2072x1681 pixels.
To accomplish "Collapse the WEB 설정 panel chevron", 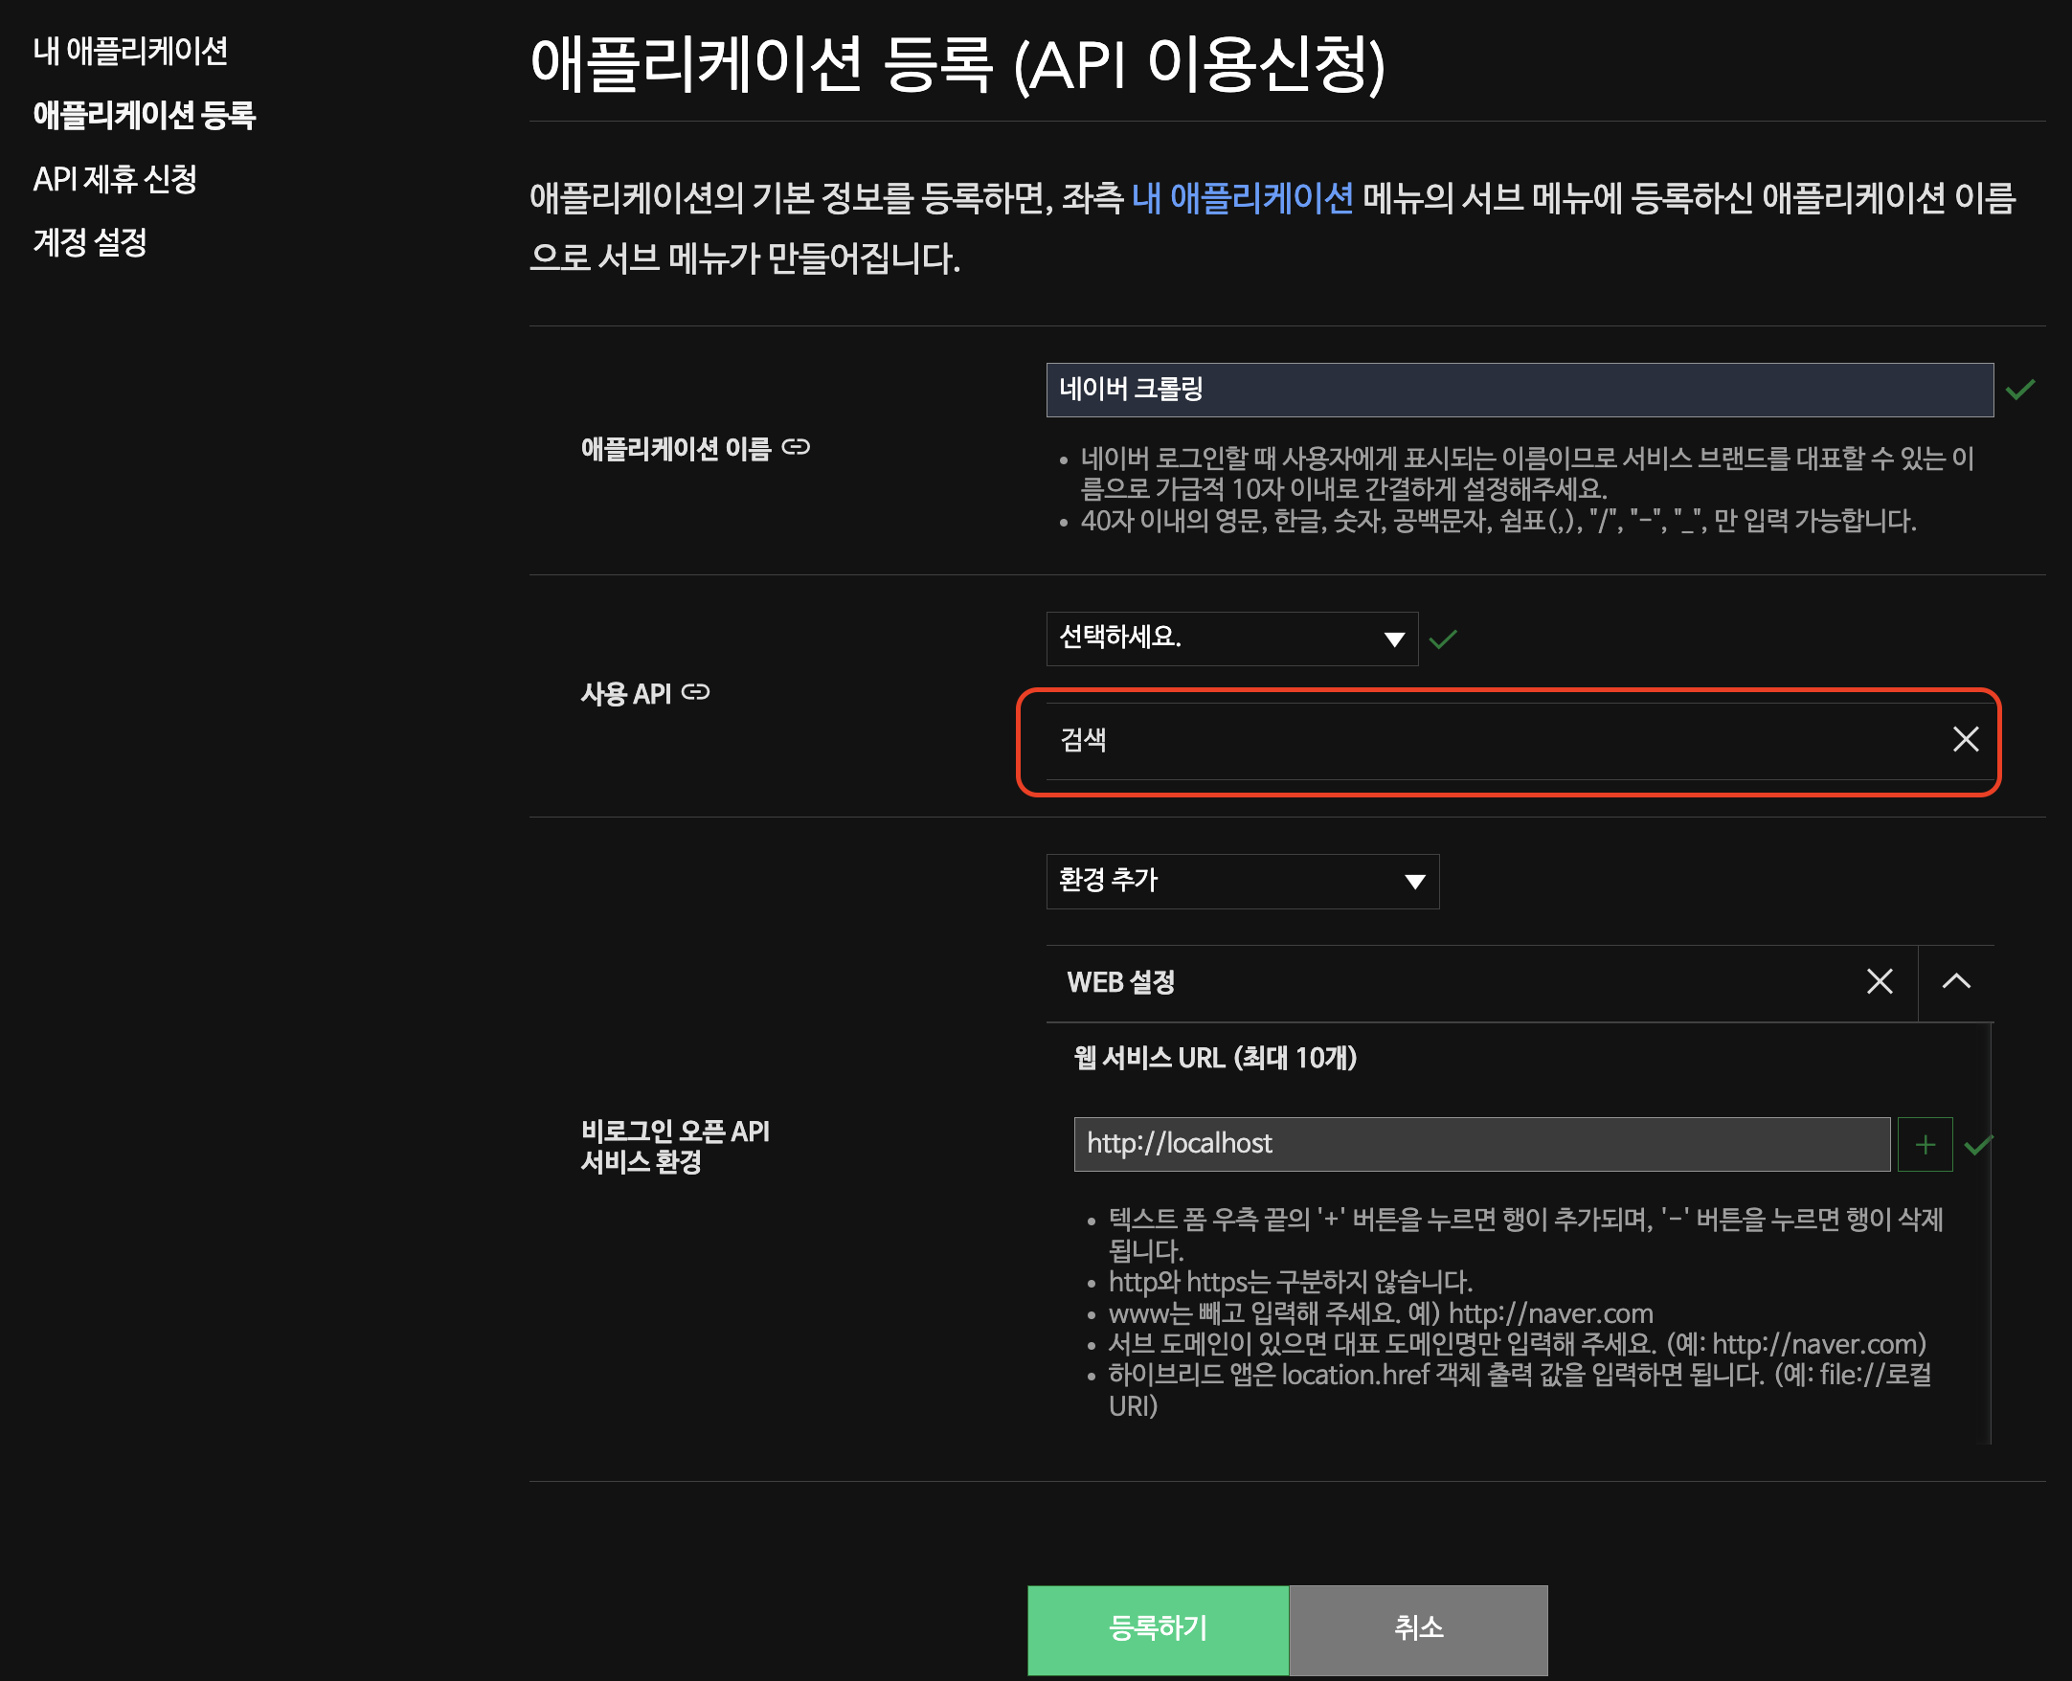I will click(x=1956, y=982).
